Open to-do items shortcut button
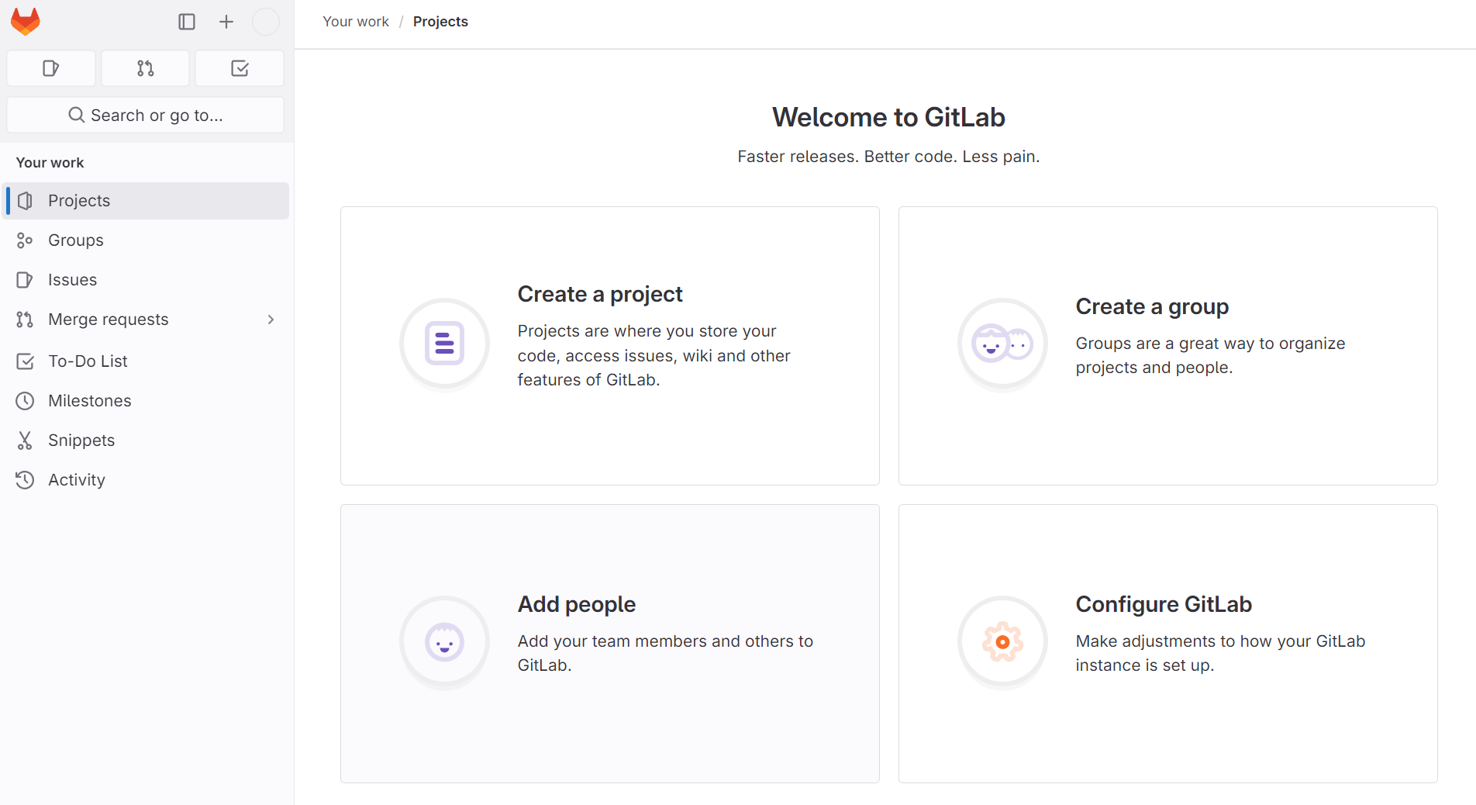Screen dimensions: 1476x805 [x=240, y=68]
